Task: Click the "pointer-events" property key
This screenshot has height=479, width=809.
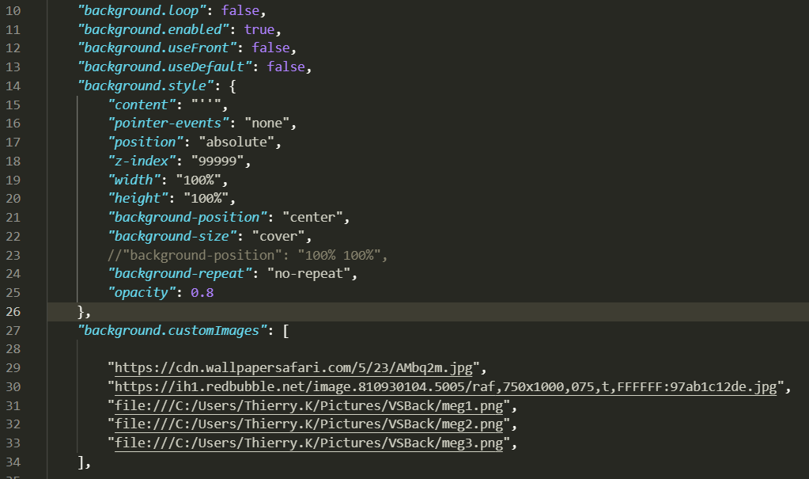Action: click(x=168, y=124)
